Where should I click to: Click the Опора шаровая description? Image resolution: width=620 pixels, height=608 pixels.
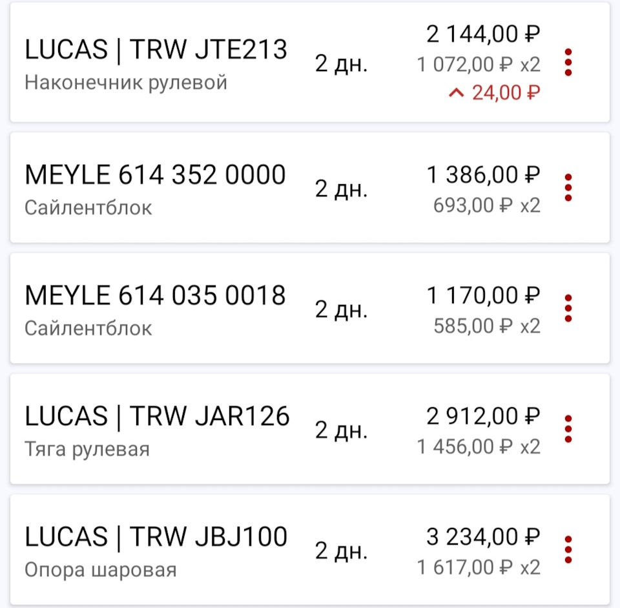click(x=101, y=570)
